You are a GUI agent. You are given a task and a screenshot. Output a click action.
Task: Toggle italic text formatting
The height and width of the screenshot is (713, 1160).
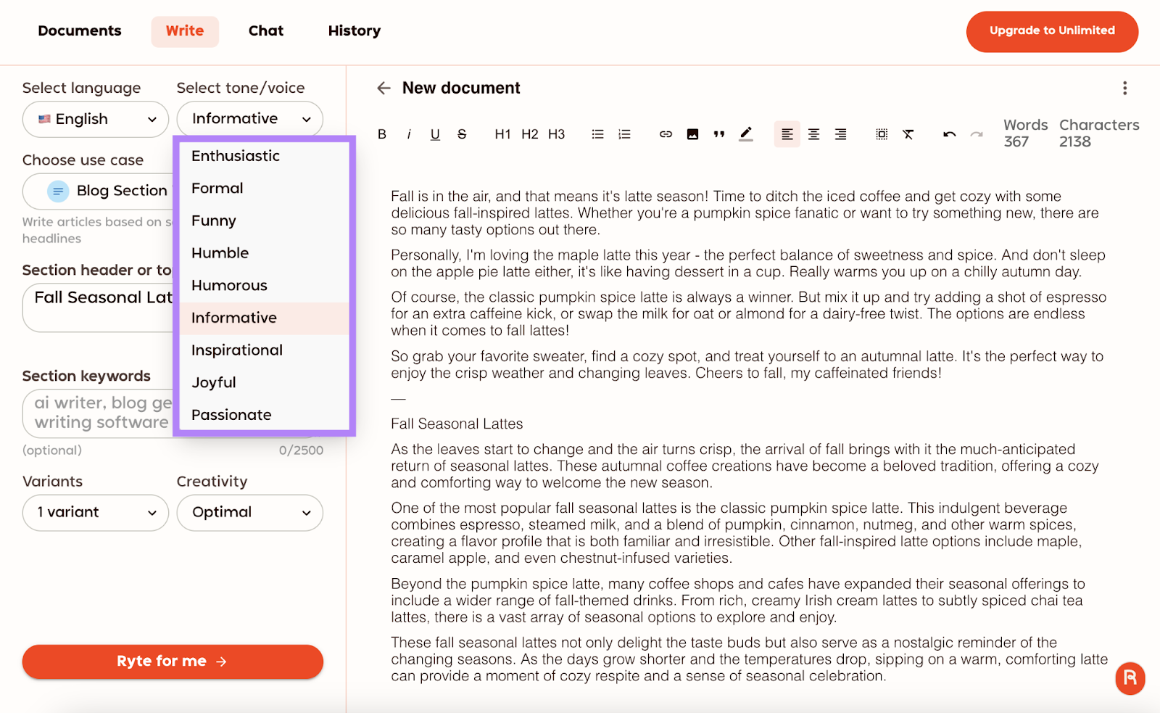(x=409, y=134)
